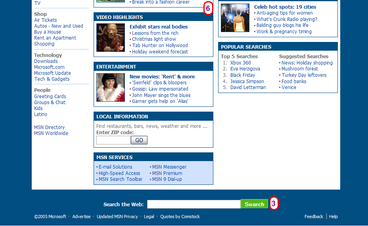Open High-Speed Access link
This screenshot has width=368, height=226.
pos(119,173)
